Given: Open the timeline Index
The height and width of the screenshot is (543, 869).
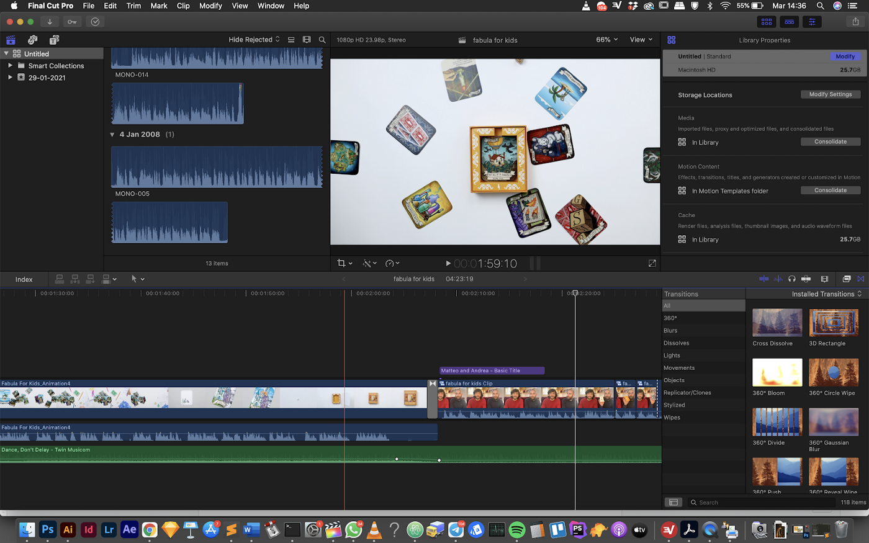Looking at the screenshot, I should pyautogui.click(x=24, y=279).
